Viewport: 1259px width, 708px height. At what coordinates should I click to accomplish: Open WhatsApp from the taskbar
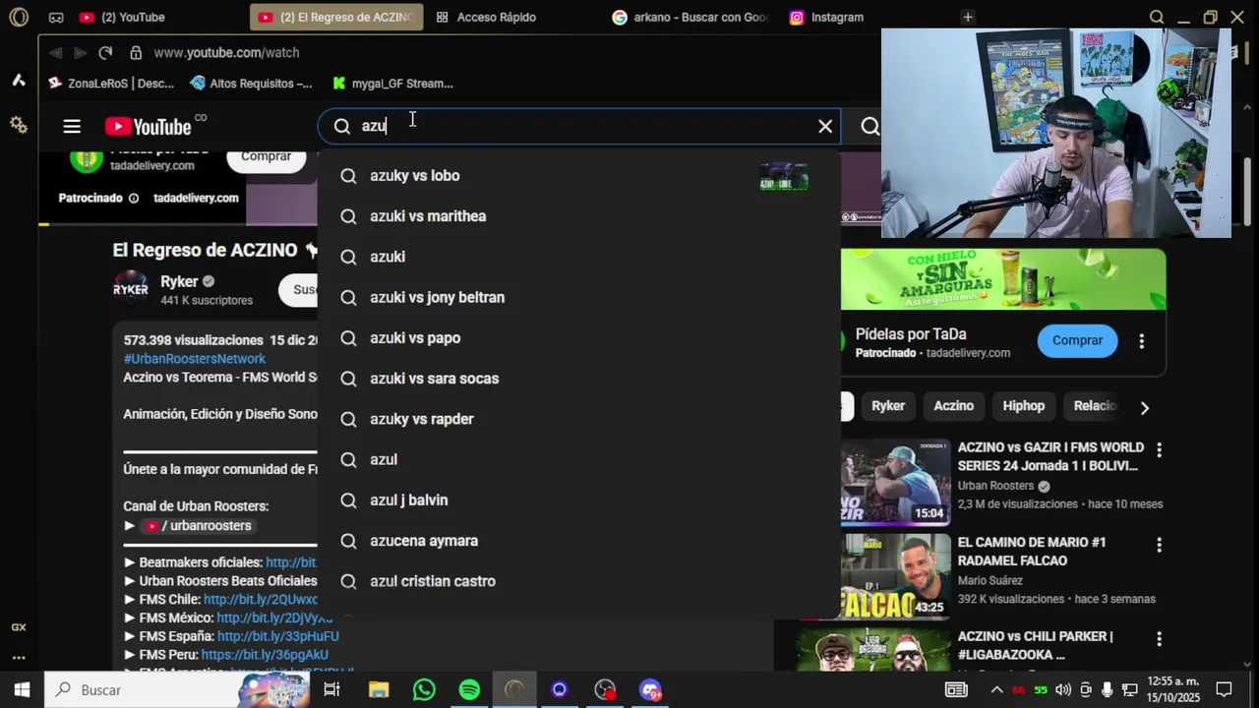click(x=424, y=689)
